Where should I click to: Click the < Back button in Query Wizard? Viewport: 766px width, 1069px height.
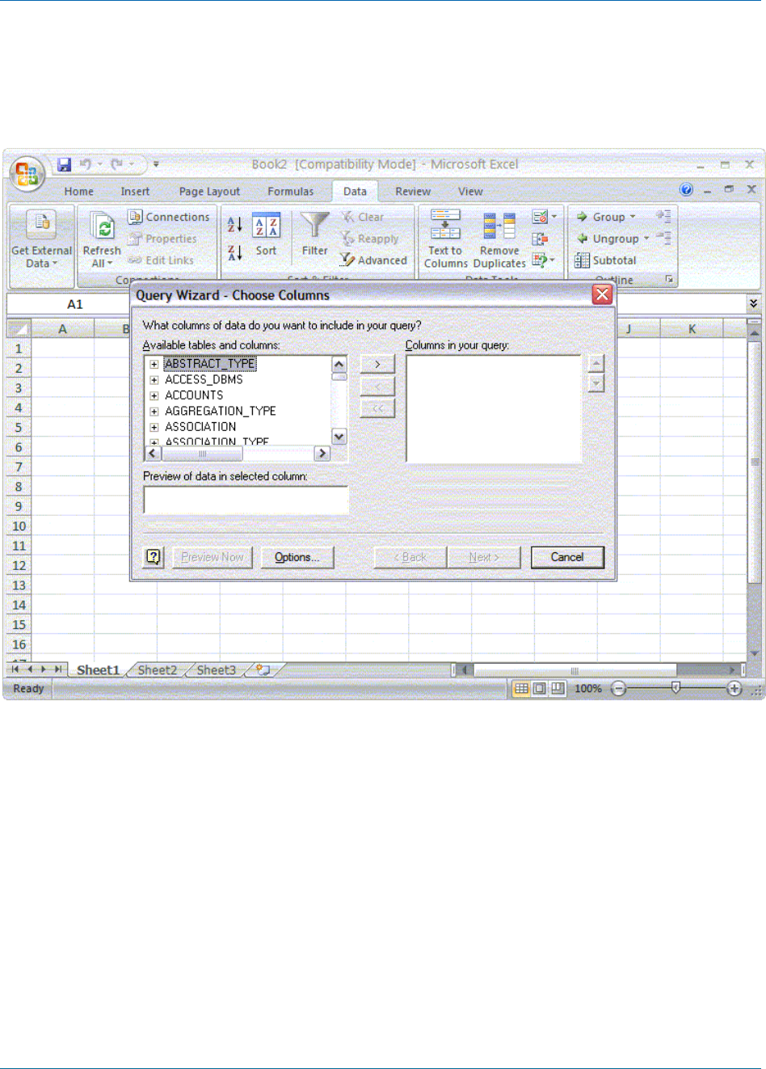(x=410, y=557)
